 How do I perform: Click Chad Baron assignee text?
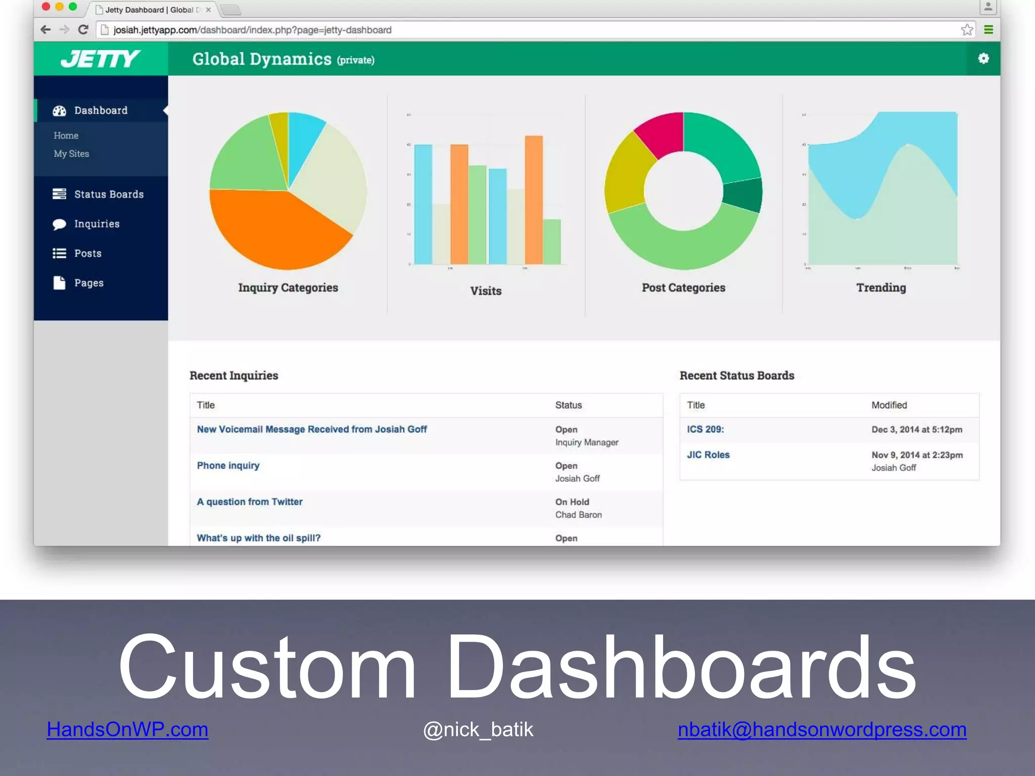tap(578, 515)
